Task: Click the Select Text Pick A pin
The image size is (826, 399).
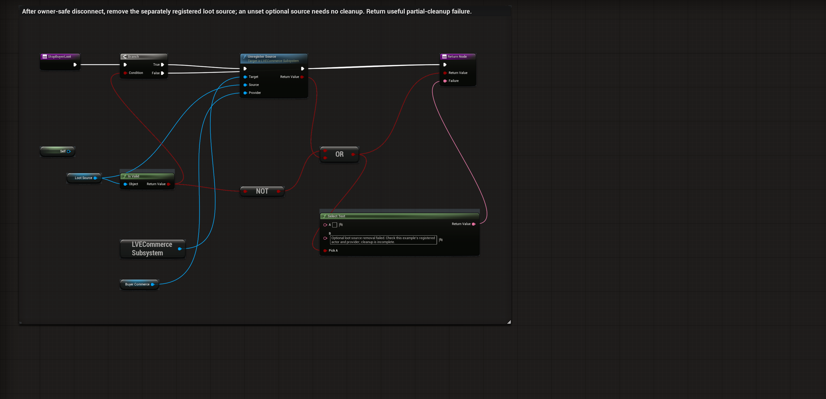Action: coord(325,251)
